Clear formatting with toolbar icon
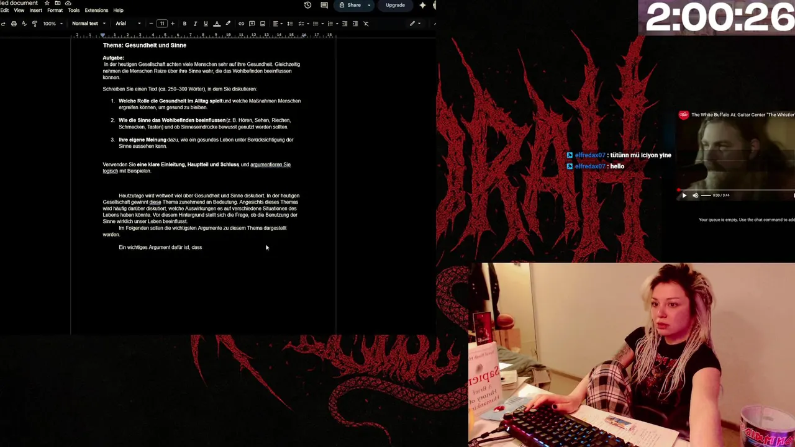This screenshot has width=795, height=447. click(366, 24)
